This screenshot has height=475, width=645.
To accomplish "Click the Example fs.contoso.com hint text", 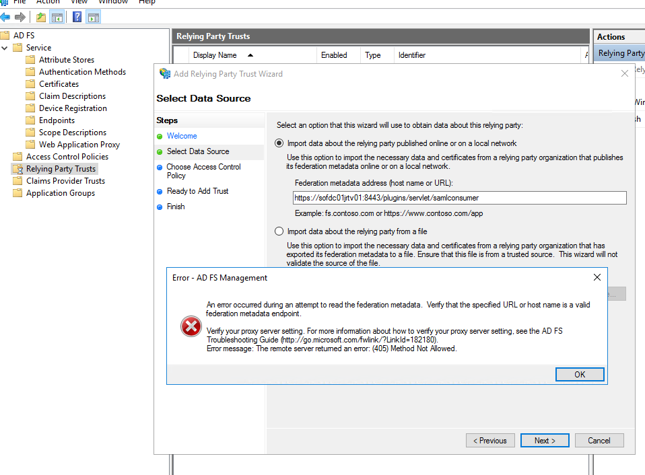I will (x=388, y=213).
